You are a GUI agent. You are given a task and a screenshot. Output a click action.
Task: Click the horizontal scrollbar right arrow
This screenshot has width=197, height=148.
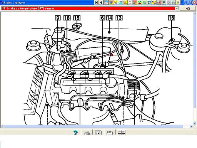pyautogui.click(x=191, y=126)
